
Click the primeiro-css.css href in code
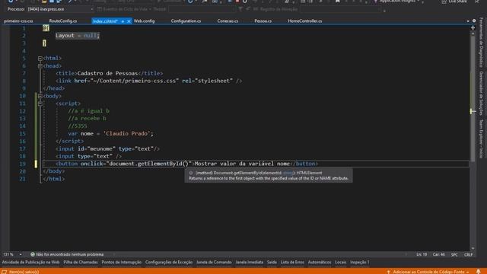(x=135, y=81)
